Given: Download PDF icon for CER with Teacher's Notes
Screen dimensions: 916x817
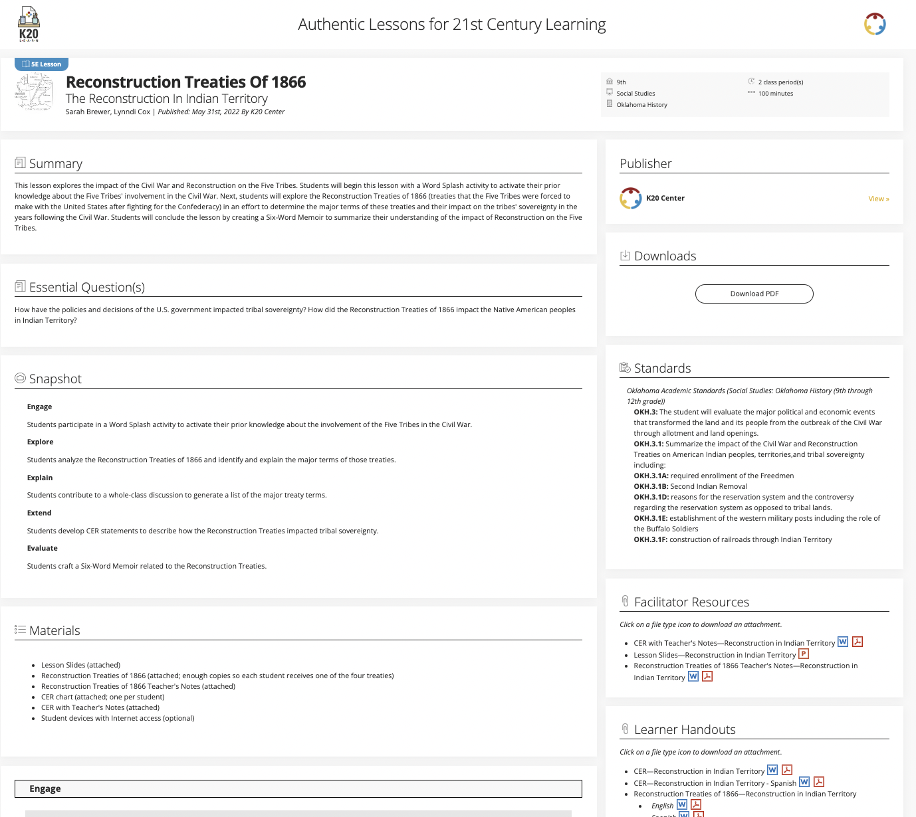Looking at the screenshot, I should click(858, 642).
